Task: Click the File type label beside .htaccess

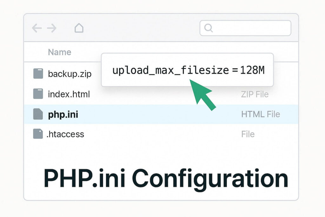Action: pos(248,134)
